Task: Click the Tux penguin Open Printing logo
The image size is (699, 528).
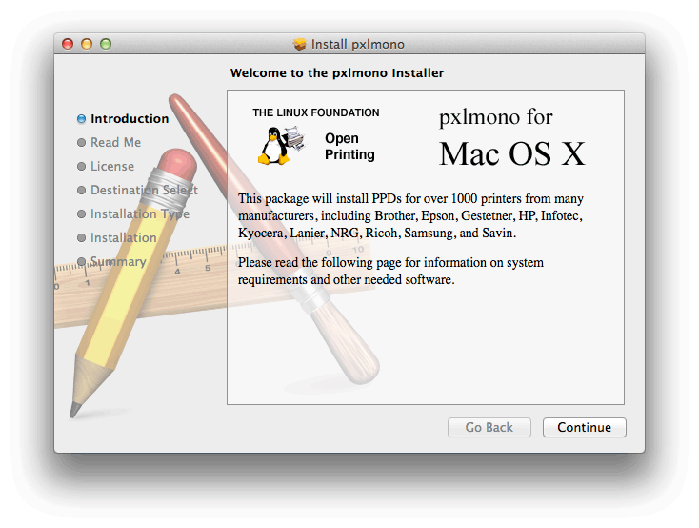Action: click(282, 146)
